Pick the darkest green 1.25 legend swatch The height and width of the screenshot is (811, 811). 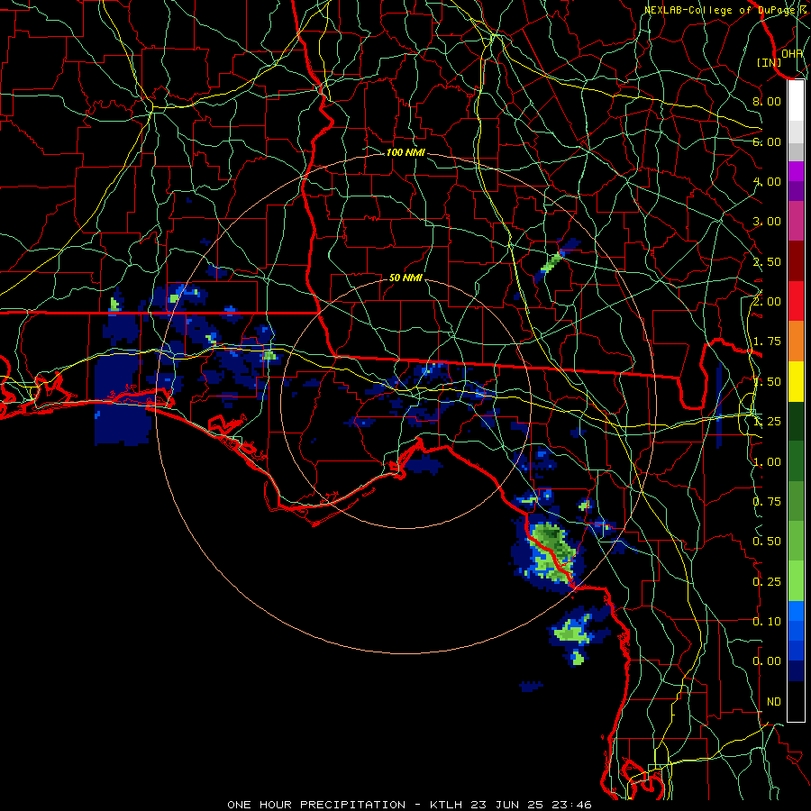pyautogui.click(x=796, y=421)
